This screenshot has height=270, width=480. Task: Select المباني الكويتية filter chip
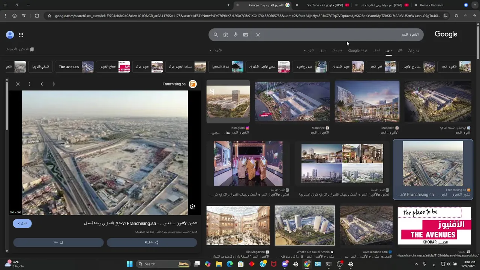pyautogui.click(x=40, y=67)
